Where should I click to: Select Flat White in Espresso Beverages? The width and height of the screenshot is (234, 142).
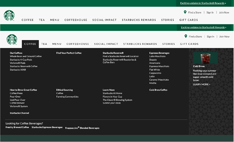[x=154, y=70]
